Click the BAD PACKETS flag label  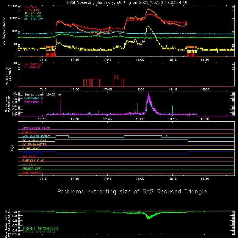pos(32,173)
